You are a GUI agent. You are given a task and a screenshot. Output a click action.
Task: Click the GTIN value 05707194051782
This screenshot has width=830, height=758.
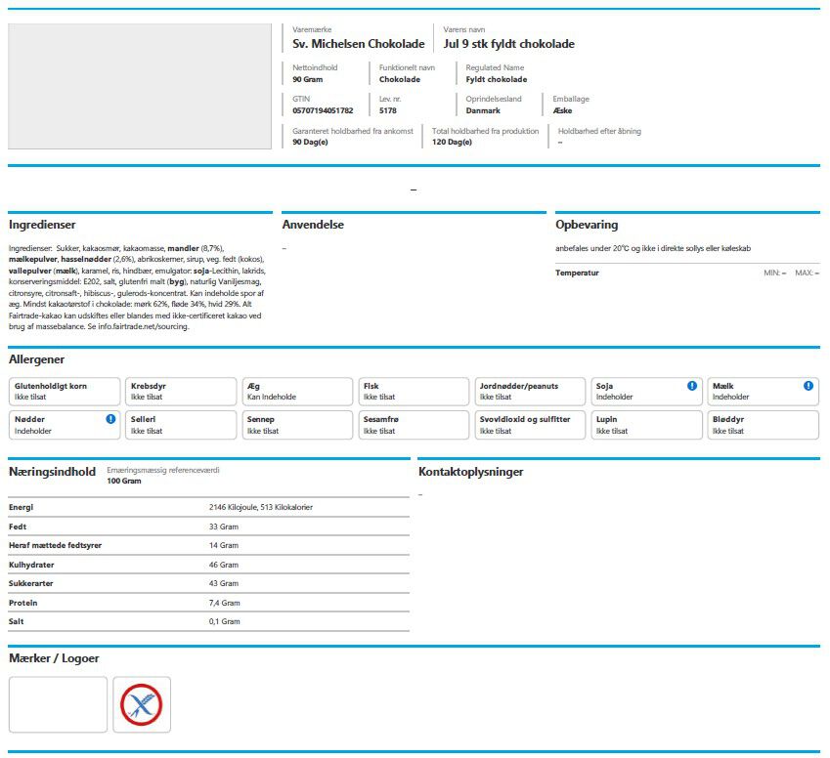(x=323, y=110)
